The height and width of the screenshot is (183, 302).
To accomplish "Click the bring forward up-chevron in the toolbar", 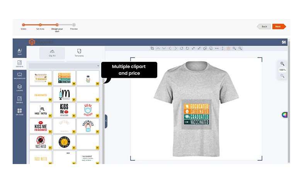I will pyautogui.click(x=158, y=48).
